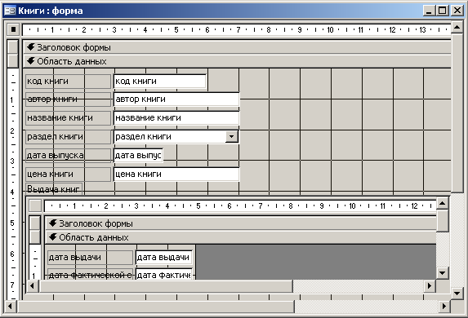Image resolution: width=468 pixels, height=318 pixels.
Task: Click the 'цена книги' text field
Action: [x=176, y=174]
